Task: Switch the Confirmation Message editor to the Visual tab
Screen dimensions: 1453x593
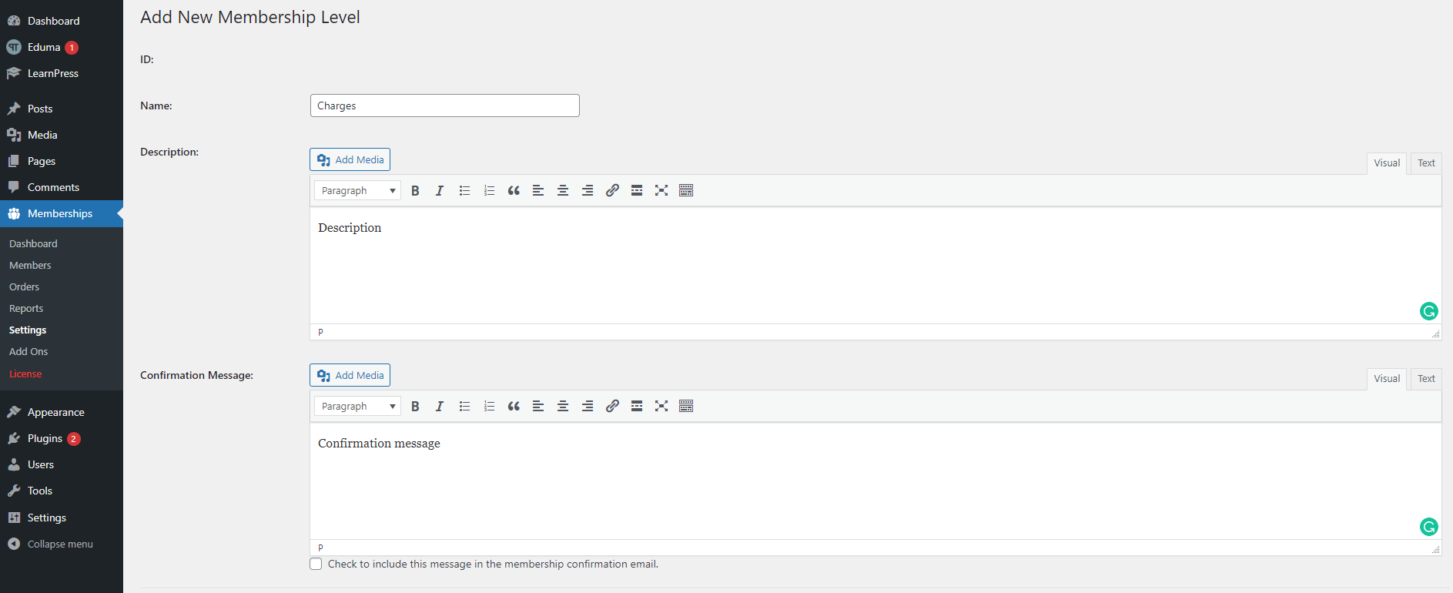Action: [x=1387, y=379]
